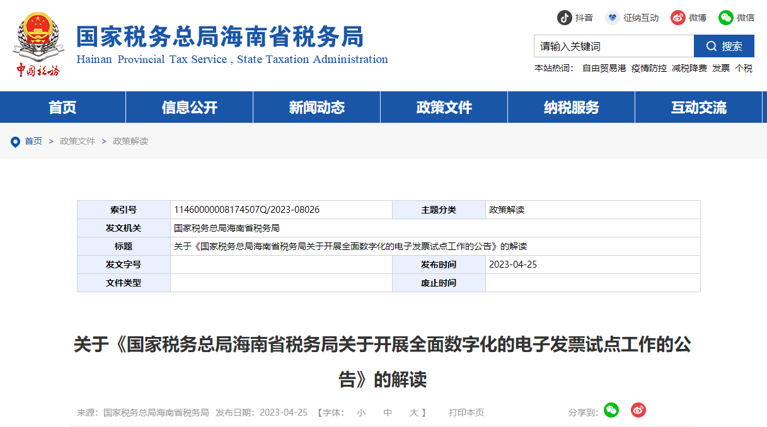Image resolution: width=767 pixels, height=427 pixels.
Task: Click the 互动交流 navigation item
Action: point(698,107)
